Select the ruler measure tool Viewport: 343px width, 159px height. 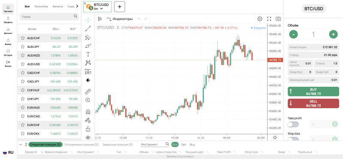pos(88,91)
